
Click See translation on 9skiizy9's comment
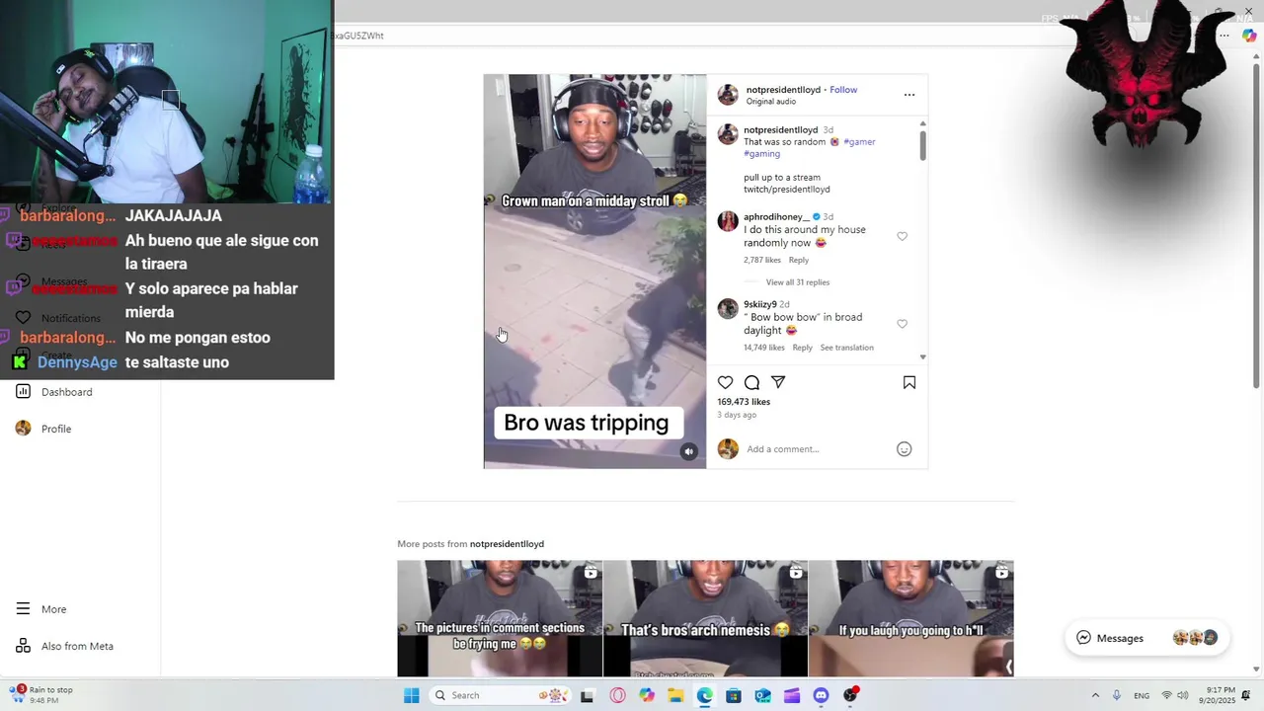point(846,348)
